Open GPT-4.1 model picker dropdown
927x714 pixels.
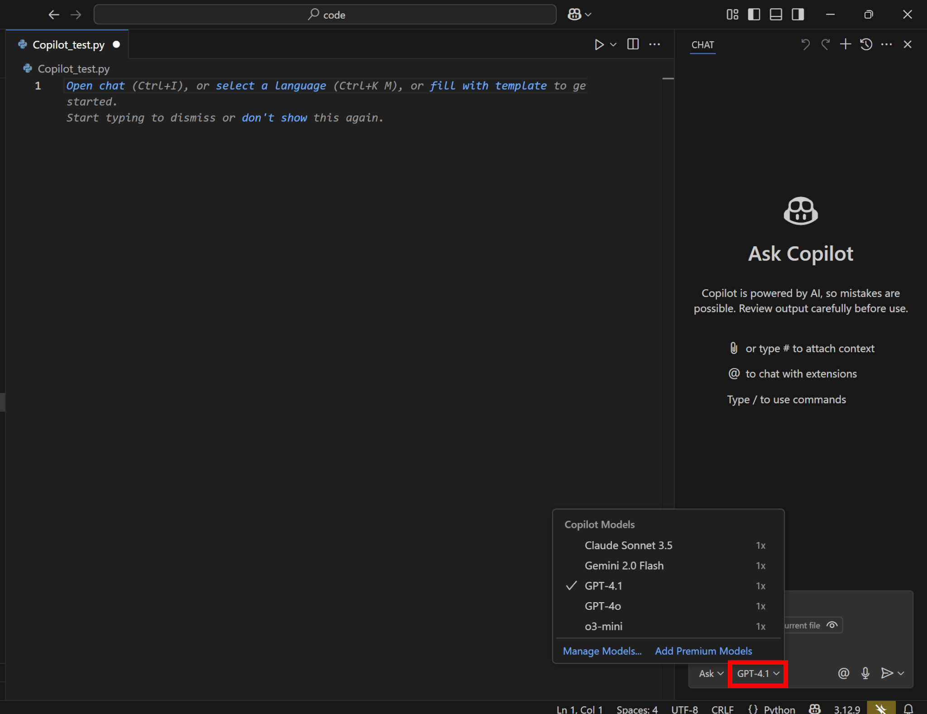(758, 674)
